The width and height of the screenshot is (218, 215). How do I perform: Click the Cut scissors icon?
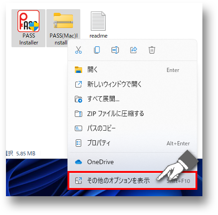tap(78, 50)
